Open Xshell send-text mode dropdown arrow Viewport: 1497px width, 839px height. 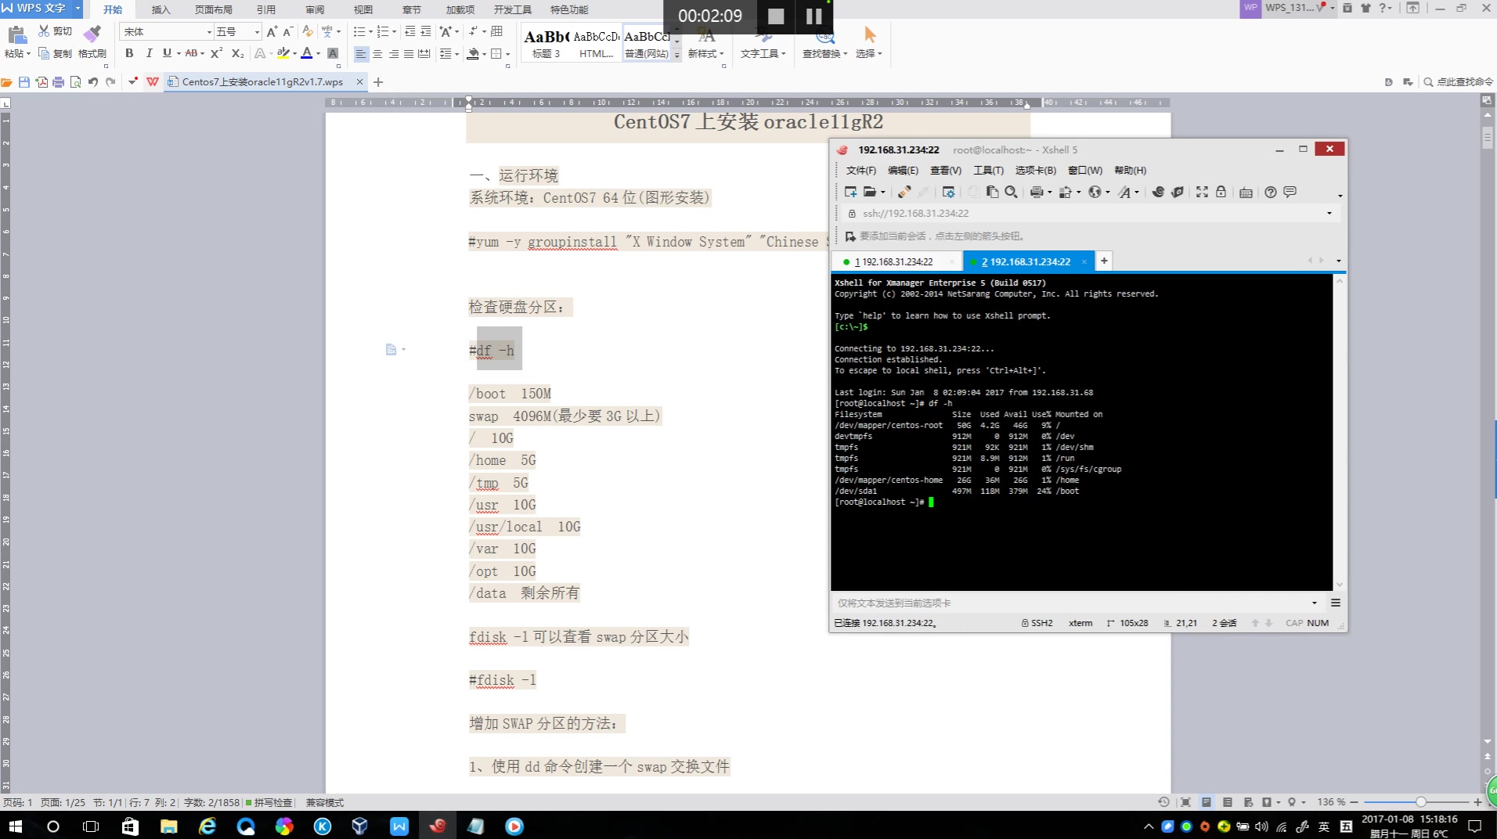pyautogui.click(x=1314, y=603)
